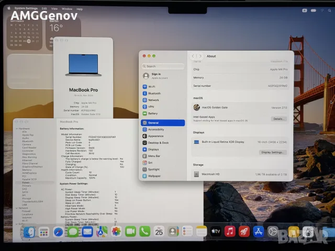Image resolution: width=335 pixels, height=251 pixels.
Task: Open Notes from the Dock
Action: click(202, 231)
